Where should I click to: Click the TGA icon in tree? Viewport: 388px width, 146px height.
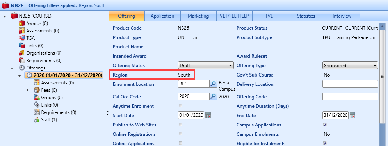click(x=22, y=38)
